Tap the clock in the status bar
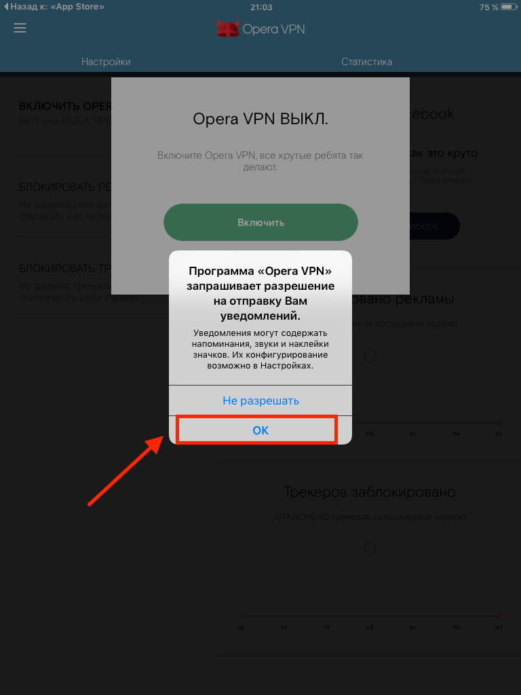The width and height of the screenshot is (521, 695). coord(261,7)
